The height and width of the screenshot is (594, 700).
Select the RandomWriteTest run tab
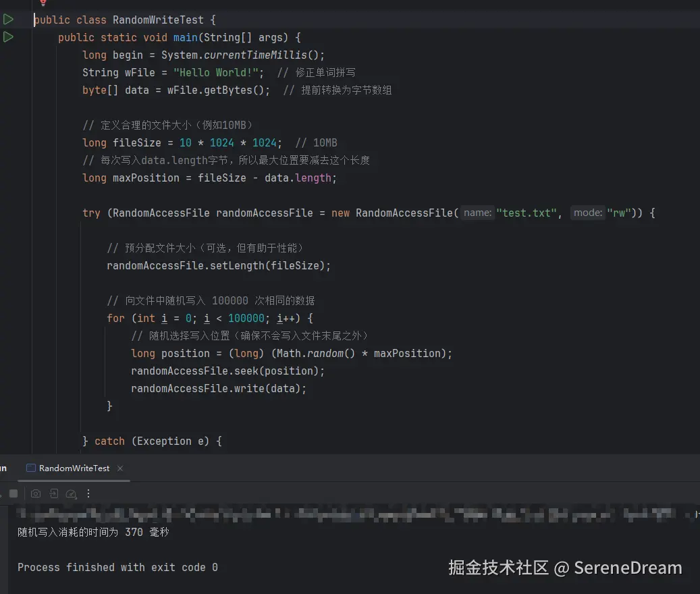coord(74,468)
